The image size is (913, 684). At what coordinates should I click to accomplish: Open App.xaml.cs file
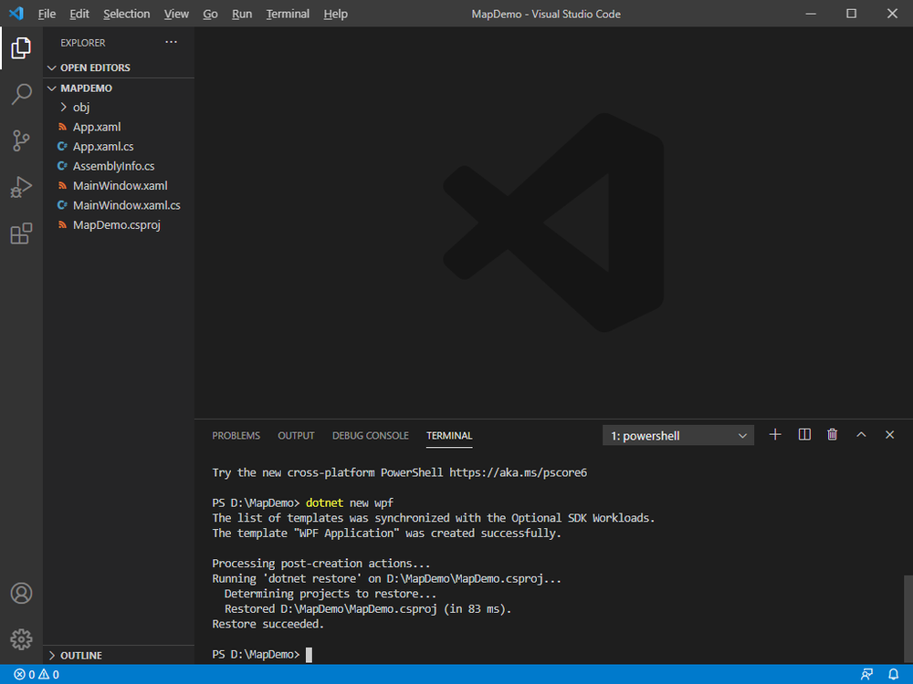(119, 147)
